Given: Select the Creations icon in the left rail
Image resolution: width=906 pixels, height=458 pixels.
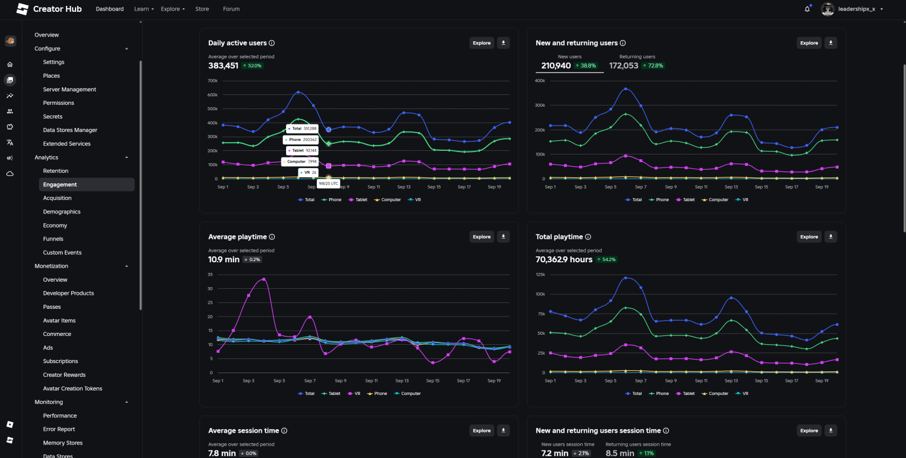Looking at the screenshot, I should 9,80.
